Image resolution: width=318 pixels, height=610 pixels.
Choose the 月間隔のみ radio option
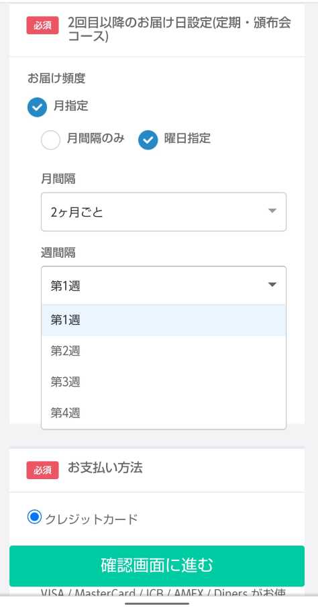point(50,140)
